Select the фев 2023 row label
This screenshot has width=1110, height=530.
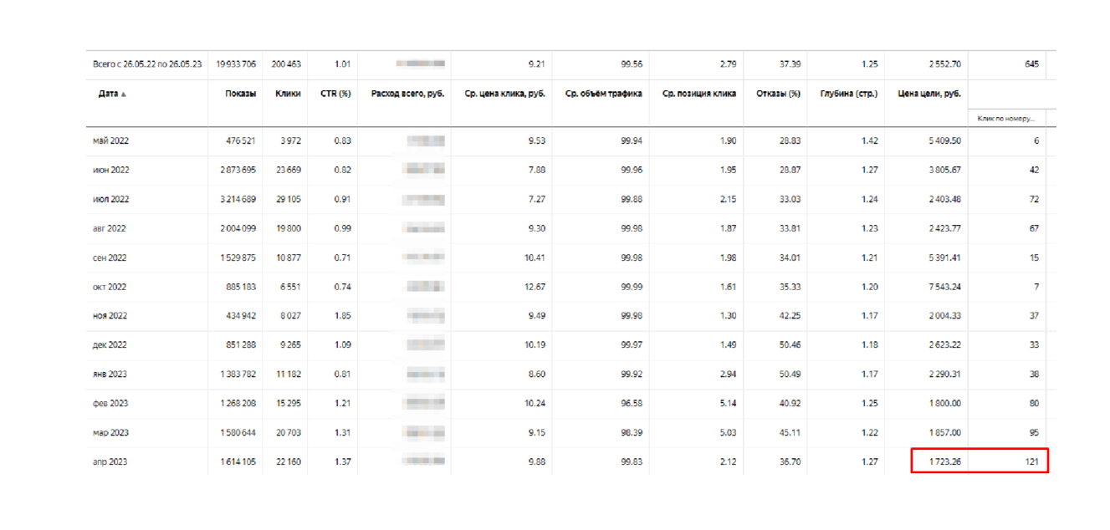[x=110, y=404]
